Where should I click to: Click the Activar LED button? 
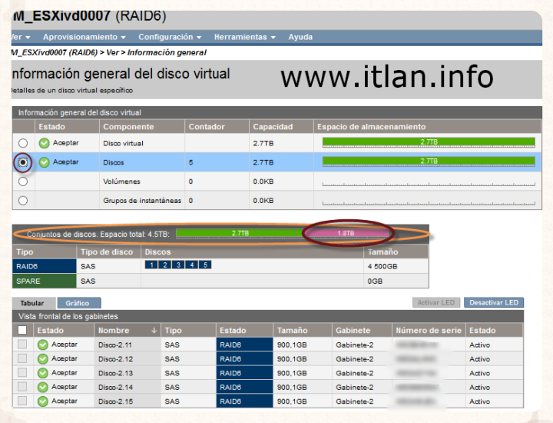point(435,302)
